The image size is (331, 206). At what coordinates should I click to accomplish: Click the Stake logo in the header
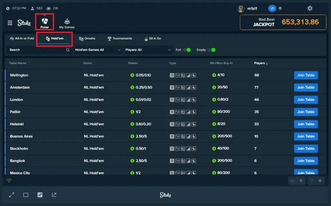24,23
